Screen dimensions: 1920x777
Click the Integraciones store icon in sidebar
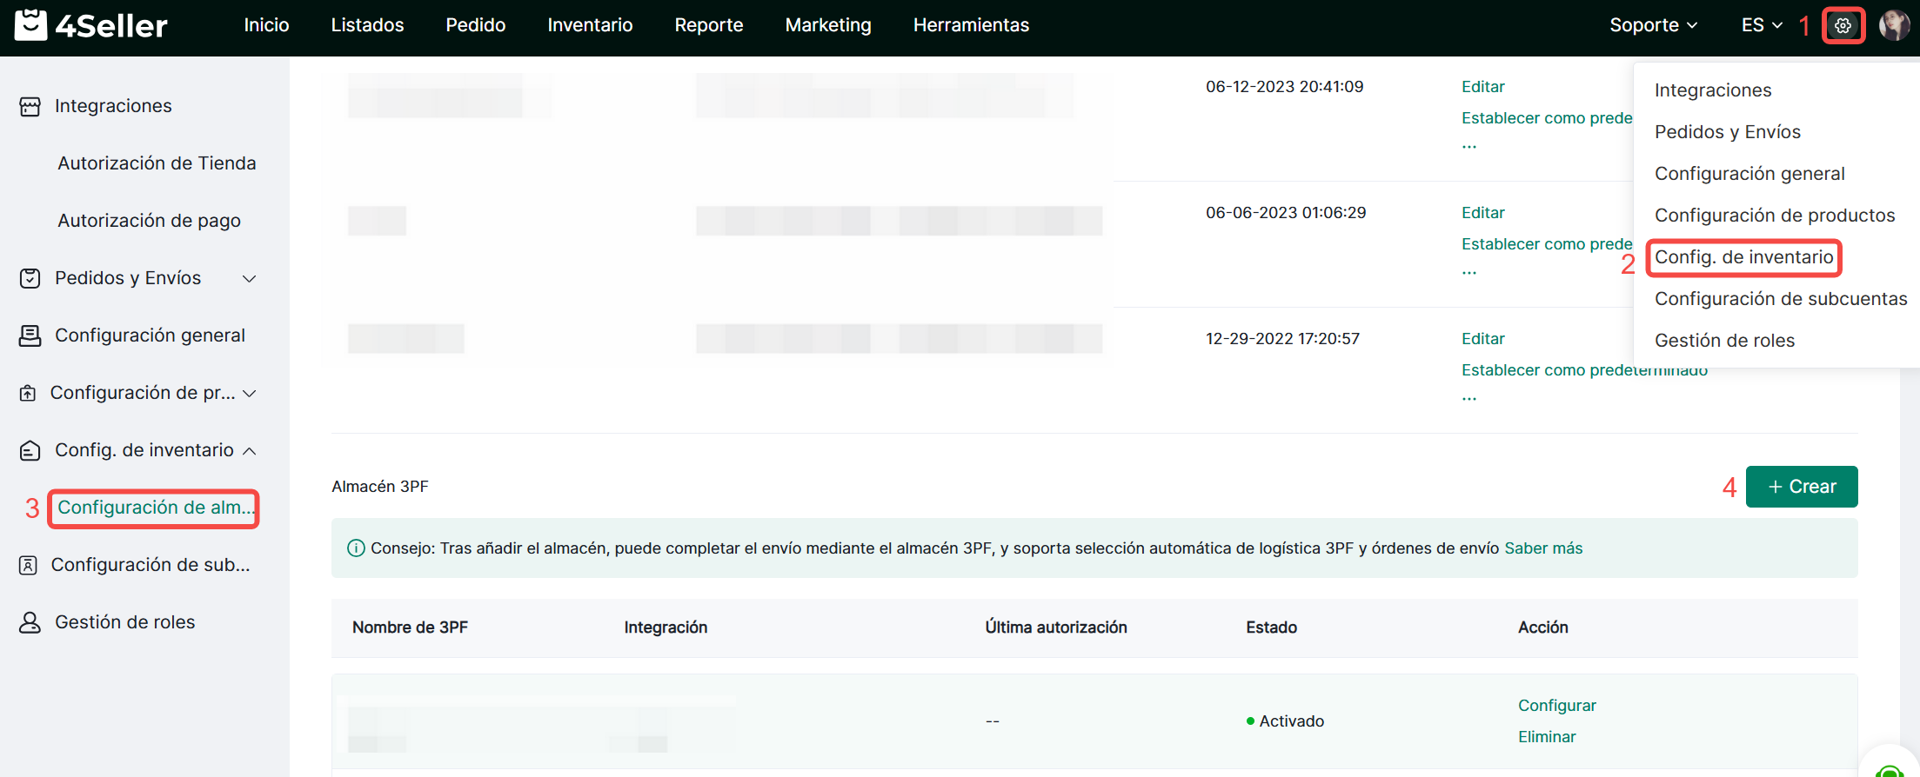[30, 106]
